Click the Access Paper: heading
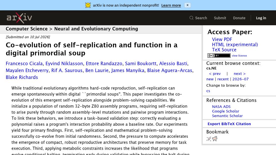Image resolution: width=276 pixels, height=155 pixels. [230, 32]
